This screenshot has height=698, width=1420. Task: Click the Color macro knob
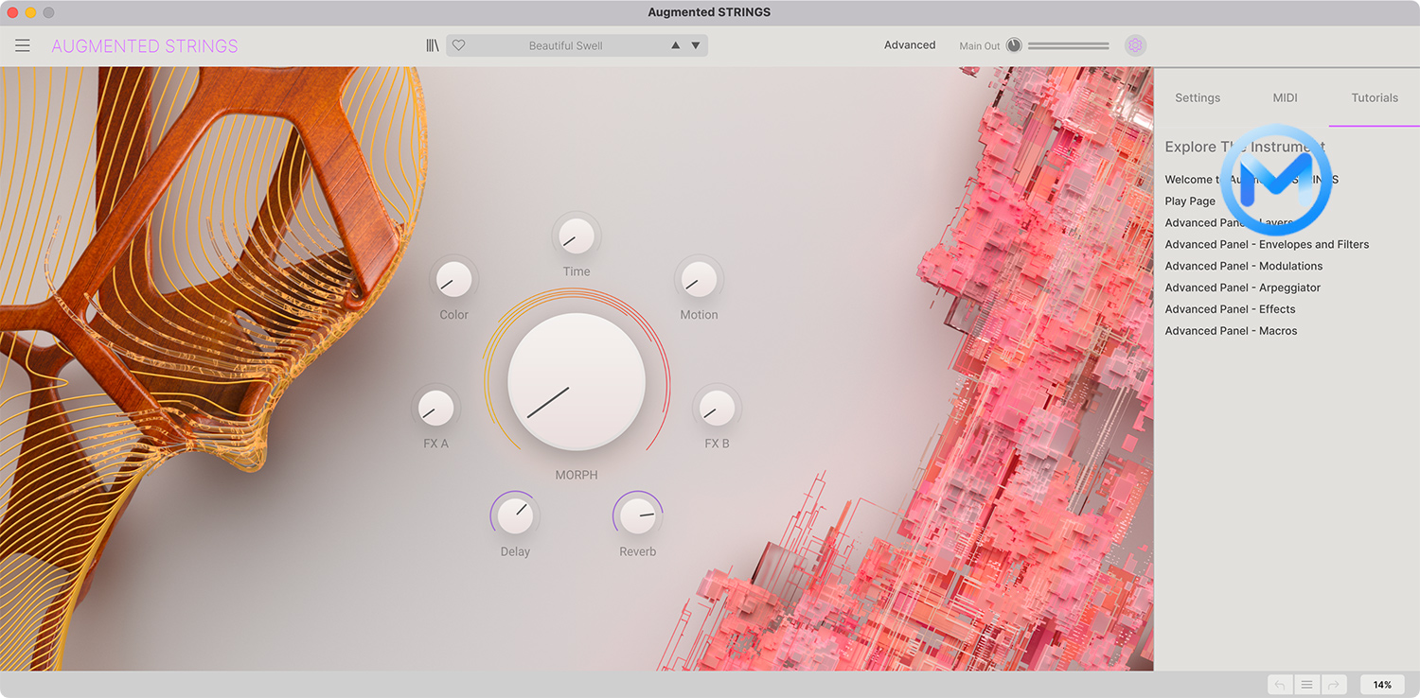click(454, 279)
